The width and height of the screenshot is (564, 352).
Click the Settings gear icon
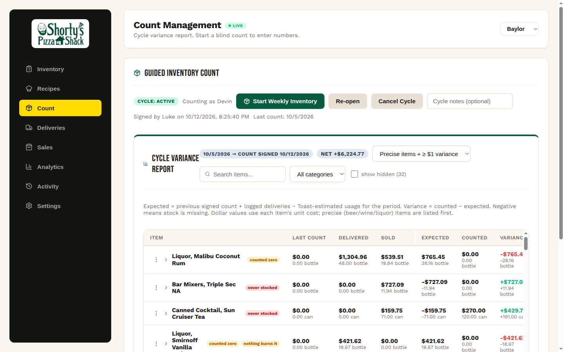29,206
